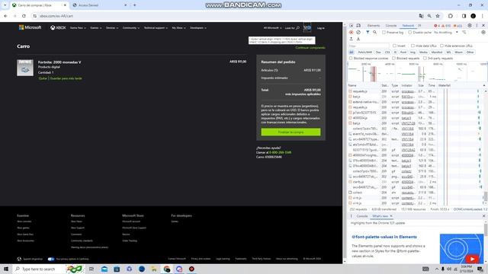This screenshot has height=274, width=488.
Task: Expand the Games menu
Action: (x=96, y=28)
